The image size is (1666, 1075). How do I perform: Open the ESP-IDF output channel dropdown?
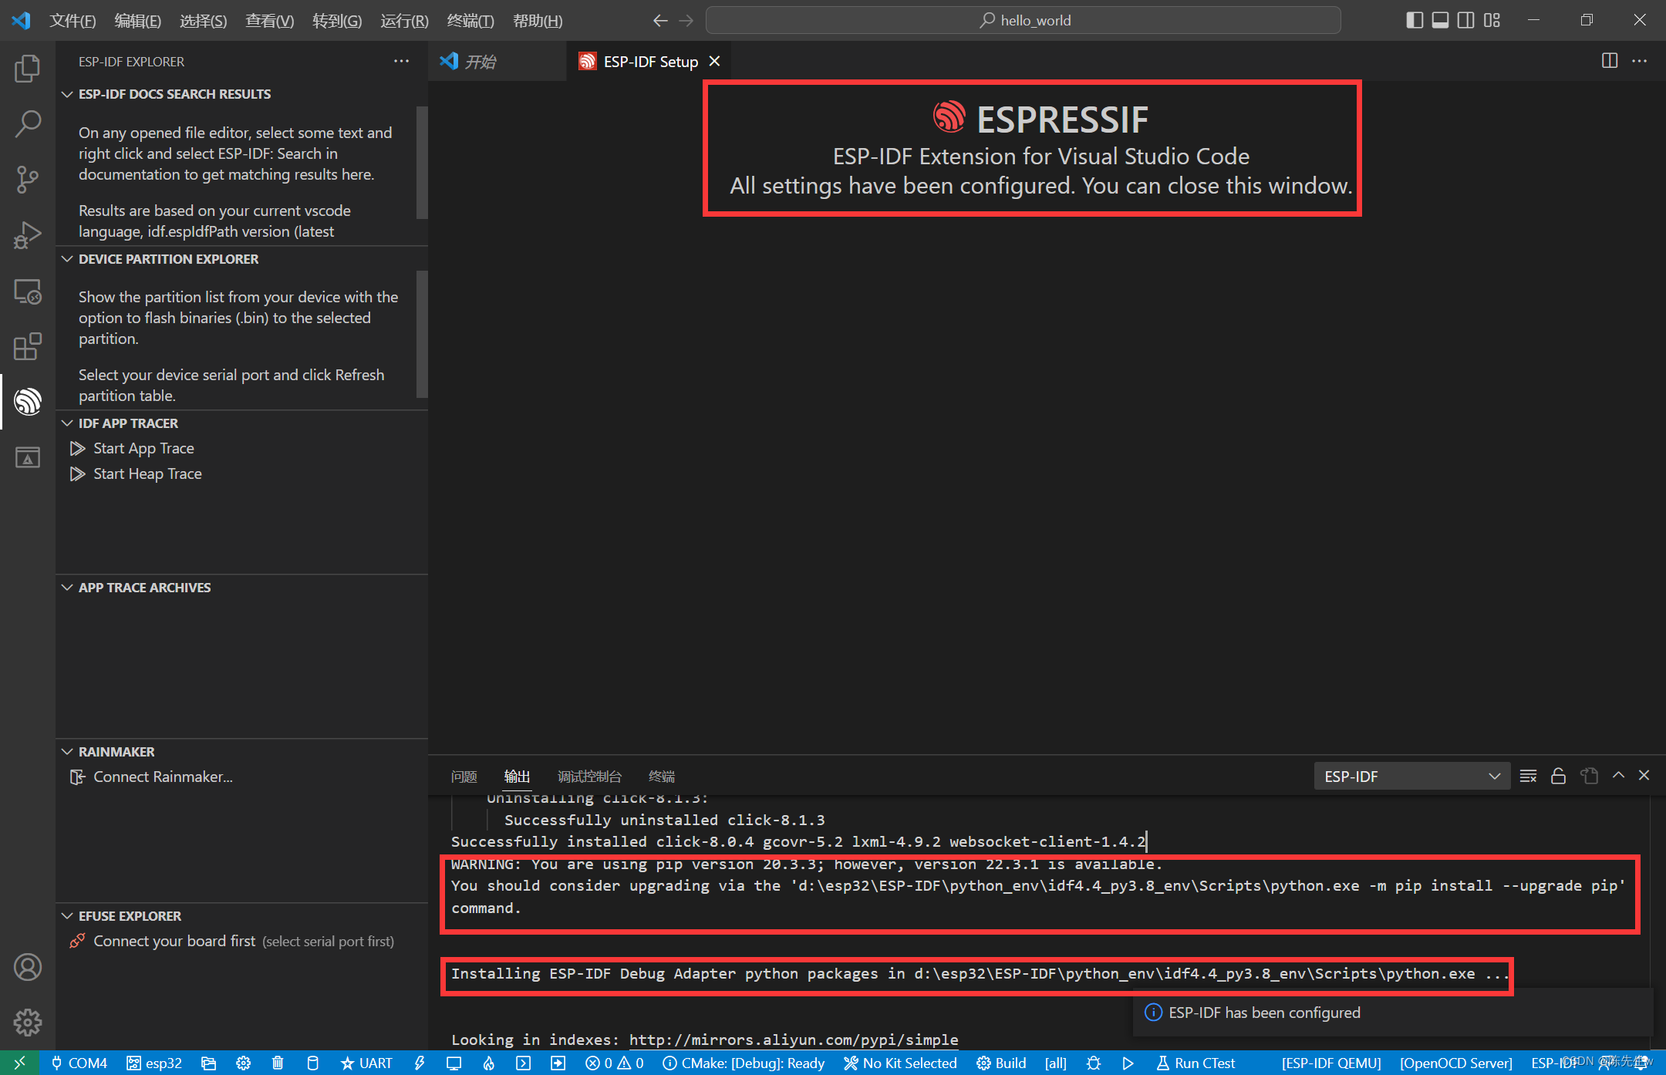point(1411,776)
